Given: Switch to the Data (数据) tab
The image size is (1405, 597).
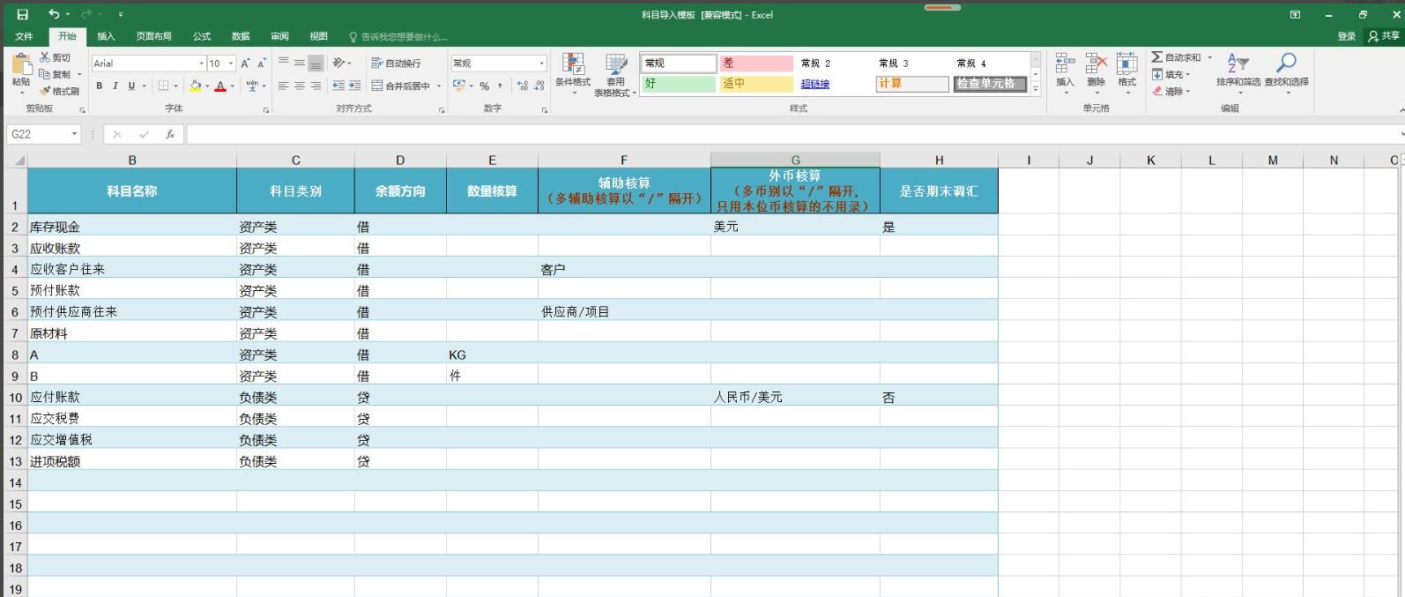Looking at the screenshot, I should coord(241,36).
